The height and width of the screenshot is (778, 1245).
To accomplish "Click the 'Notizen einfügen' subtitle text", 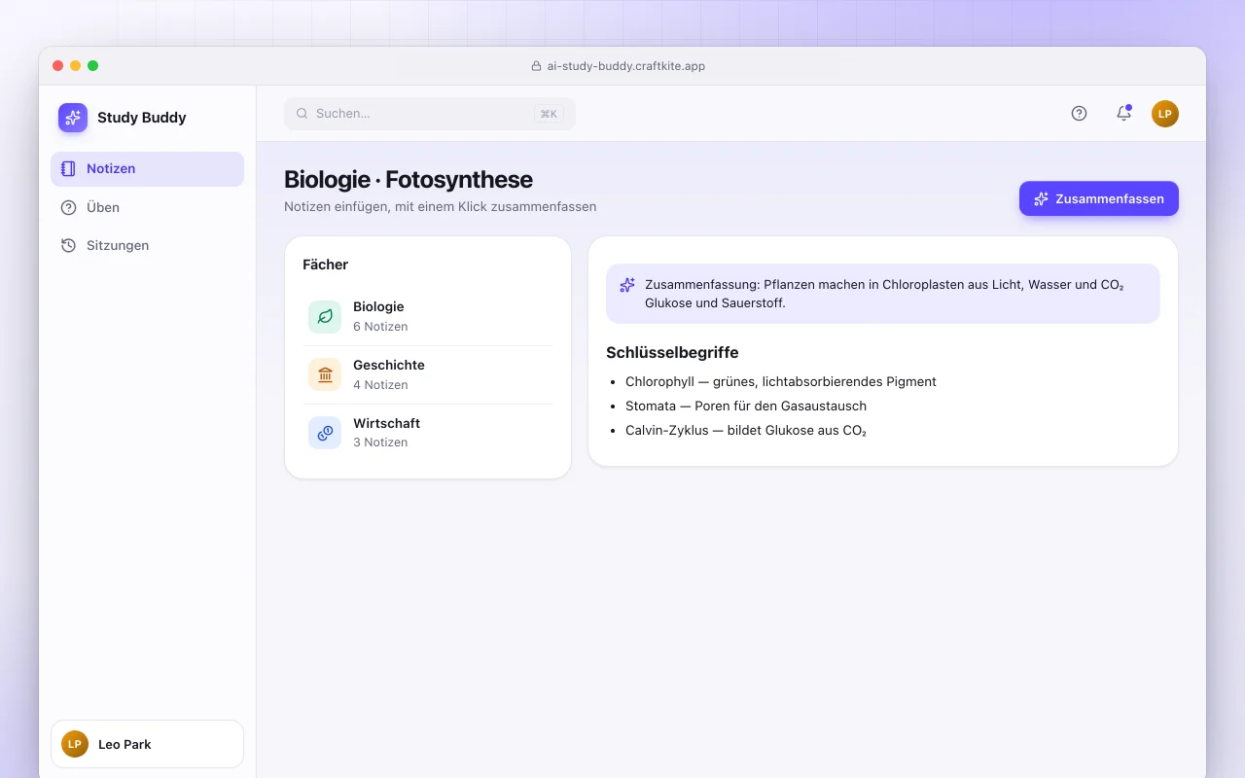I will pyautogui.click(x=440, y=207).
